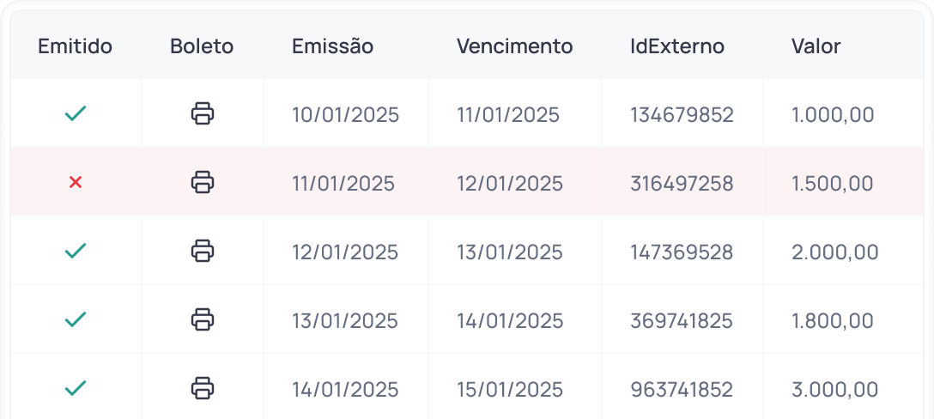Sort by Emitido column header

click(x=76, y=46)
